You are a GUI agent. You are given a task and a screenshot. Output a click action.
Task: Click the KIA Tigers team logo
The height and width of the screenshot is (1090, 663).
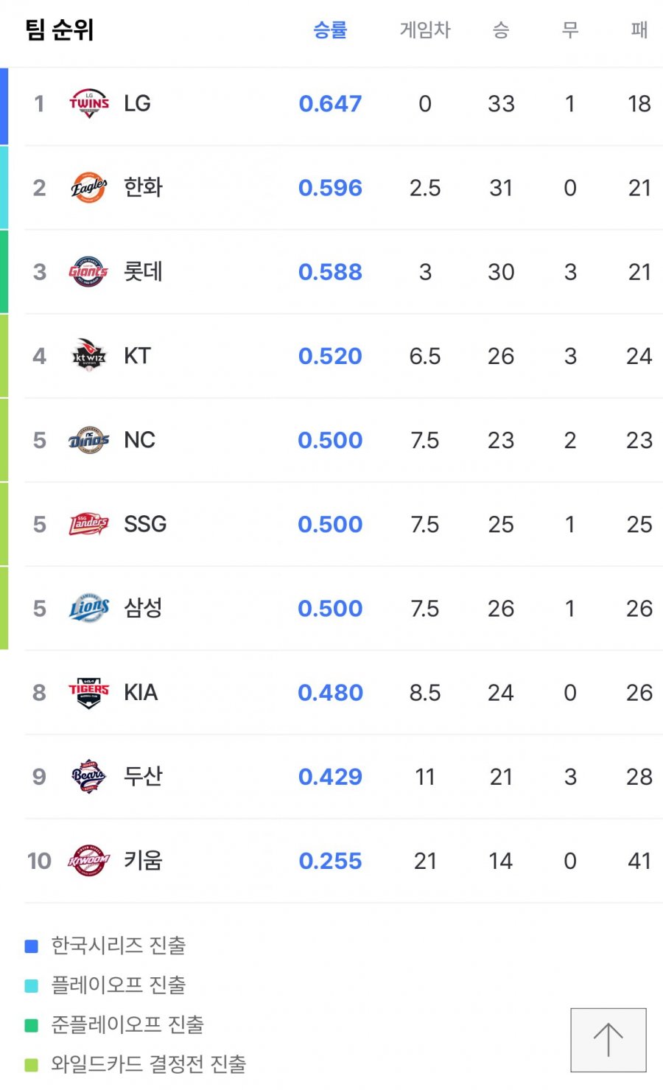point(89,692)
